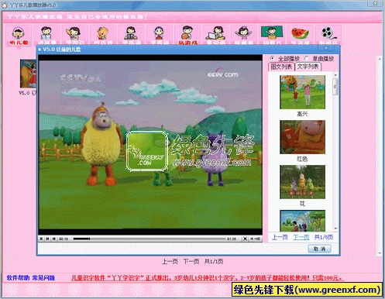The height and width of the screenshot is (299, 385).
Task: Go to 下一页 in song list
Action: pos(301,237)
